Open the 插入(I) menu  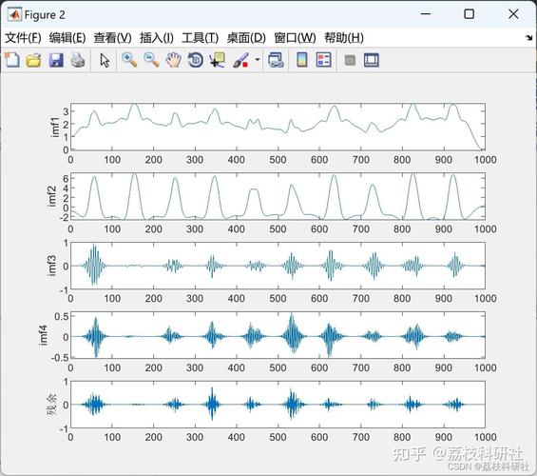(x=157, y=37)
